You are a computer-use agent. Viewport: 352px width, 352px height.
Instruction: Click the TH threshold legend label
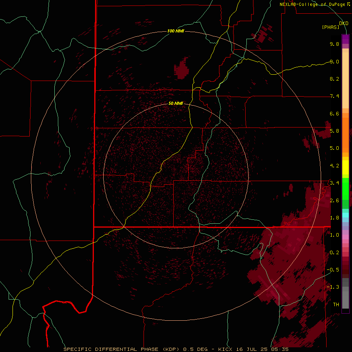336,305
